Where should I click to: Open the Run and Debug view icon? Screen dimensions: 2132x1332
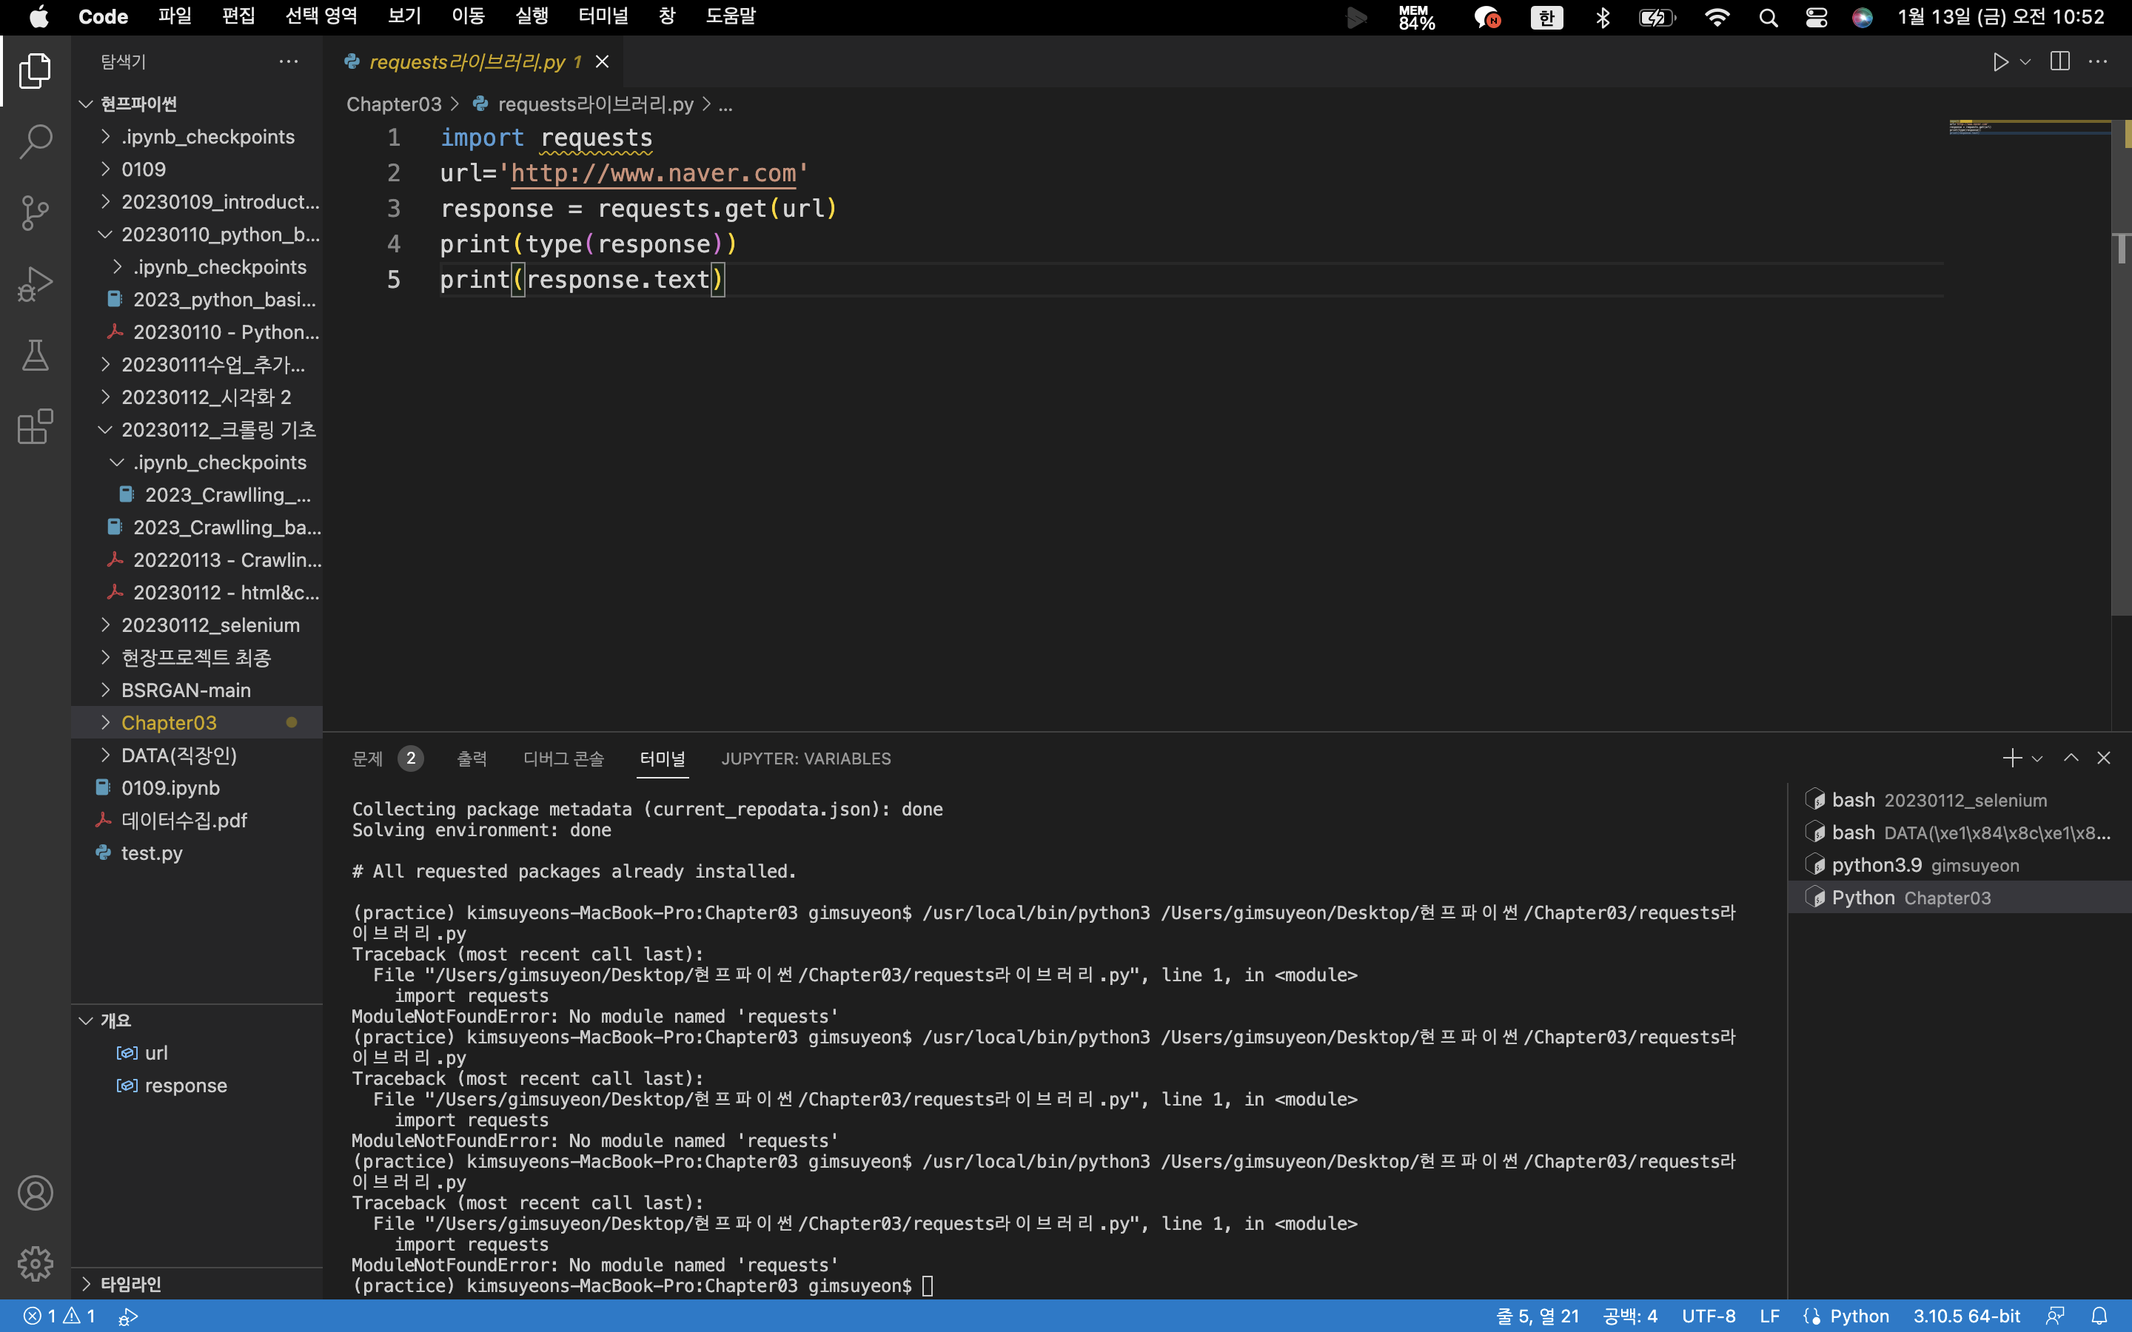36,285
